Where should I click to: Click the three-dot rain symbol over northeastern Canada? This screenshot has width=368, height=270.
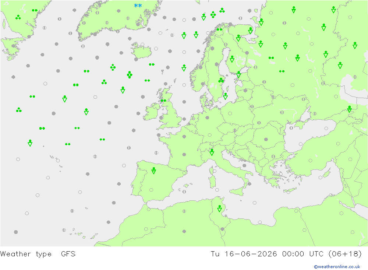click(18, 17)
